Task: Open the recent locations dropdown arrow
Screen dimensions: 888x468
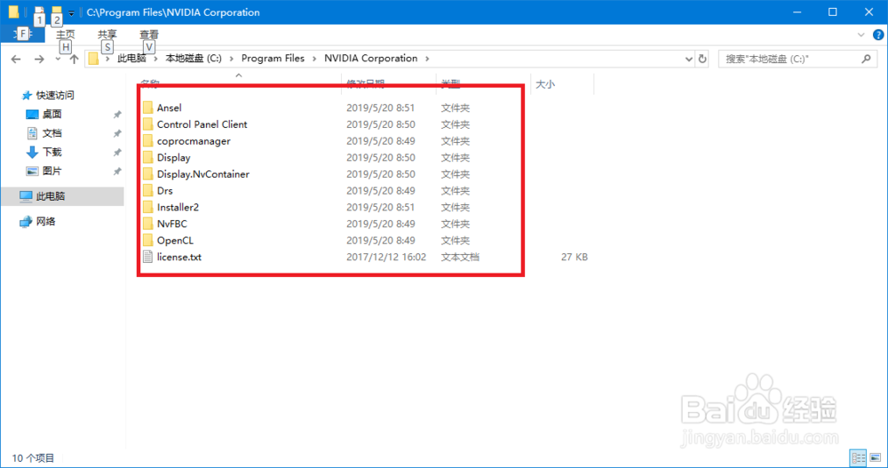Action: pyautogui.click(x=58, y=59)
